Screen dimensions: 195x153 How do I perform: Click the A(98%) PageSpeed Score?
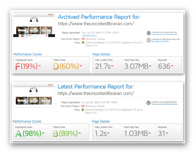click(x=28, y=133)
